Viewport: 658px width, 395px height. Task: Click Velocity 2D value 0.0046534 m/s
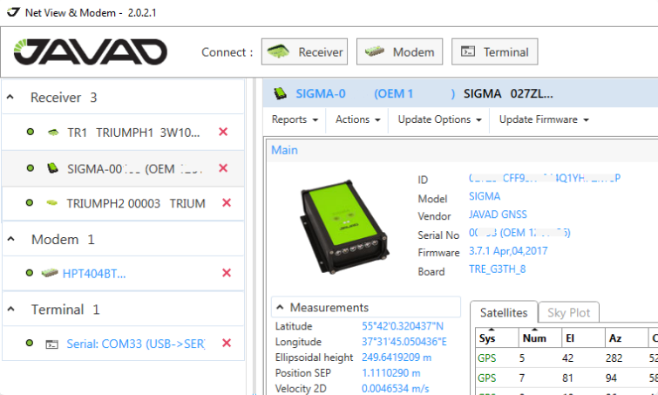point(396,388)
